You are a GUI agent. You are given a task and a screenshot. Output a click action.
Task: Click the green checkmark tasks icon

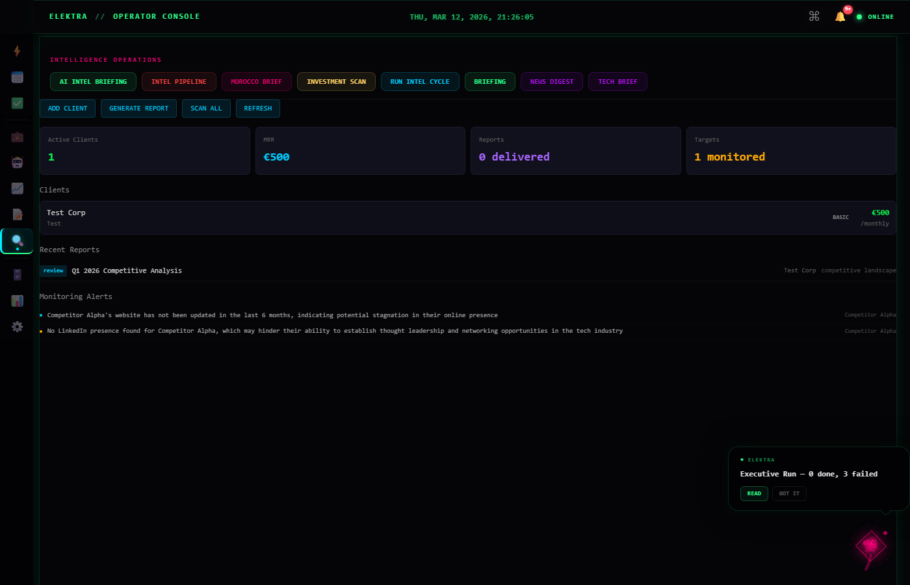(17, 103)
